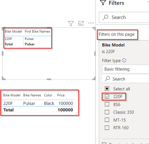Click the Total label in upper table
Image resolution: width=149 pixels, height=144 pixels.
click(x=9, y=44)
